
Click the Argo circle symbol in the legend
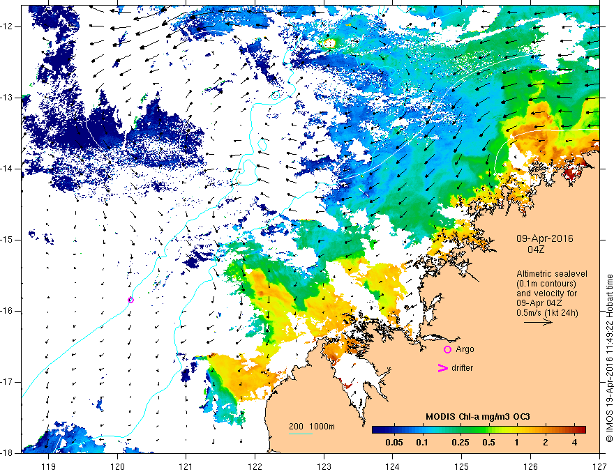(x=447, y=349)
